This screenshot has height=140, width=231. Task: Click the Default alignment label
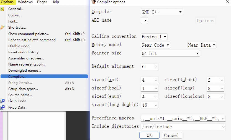(113, 66)
